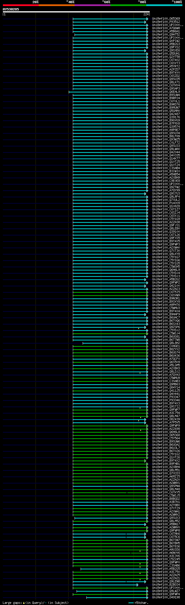Click the UniRef100_B2BGS4 label

click(166, 585)
